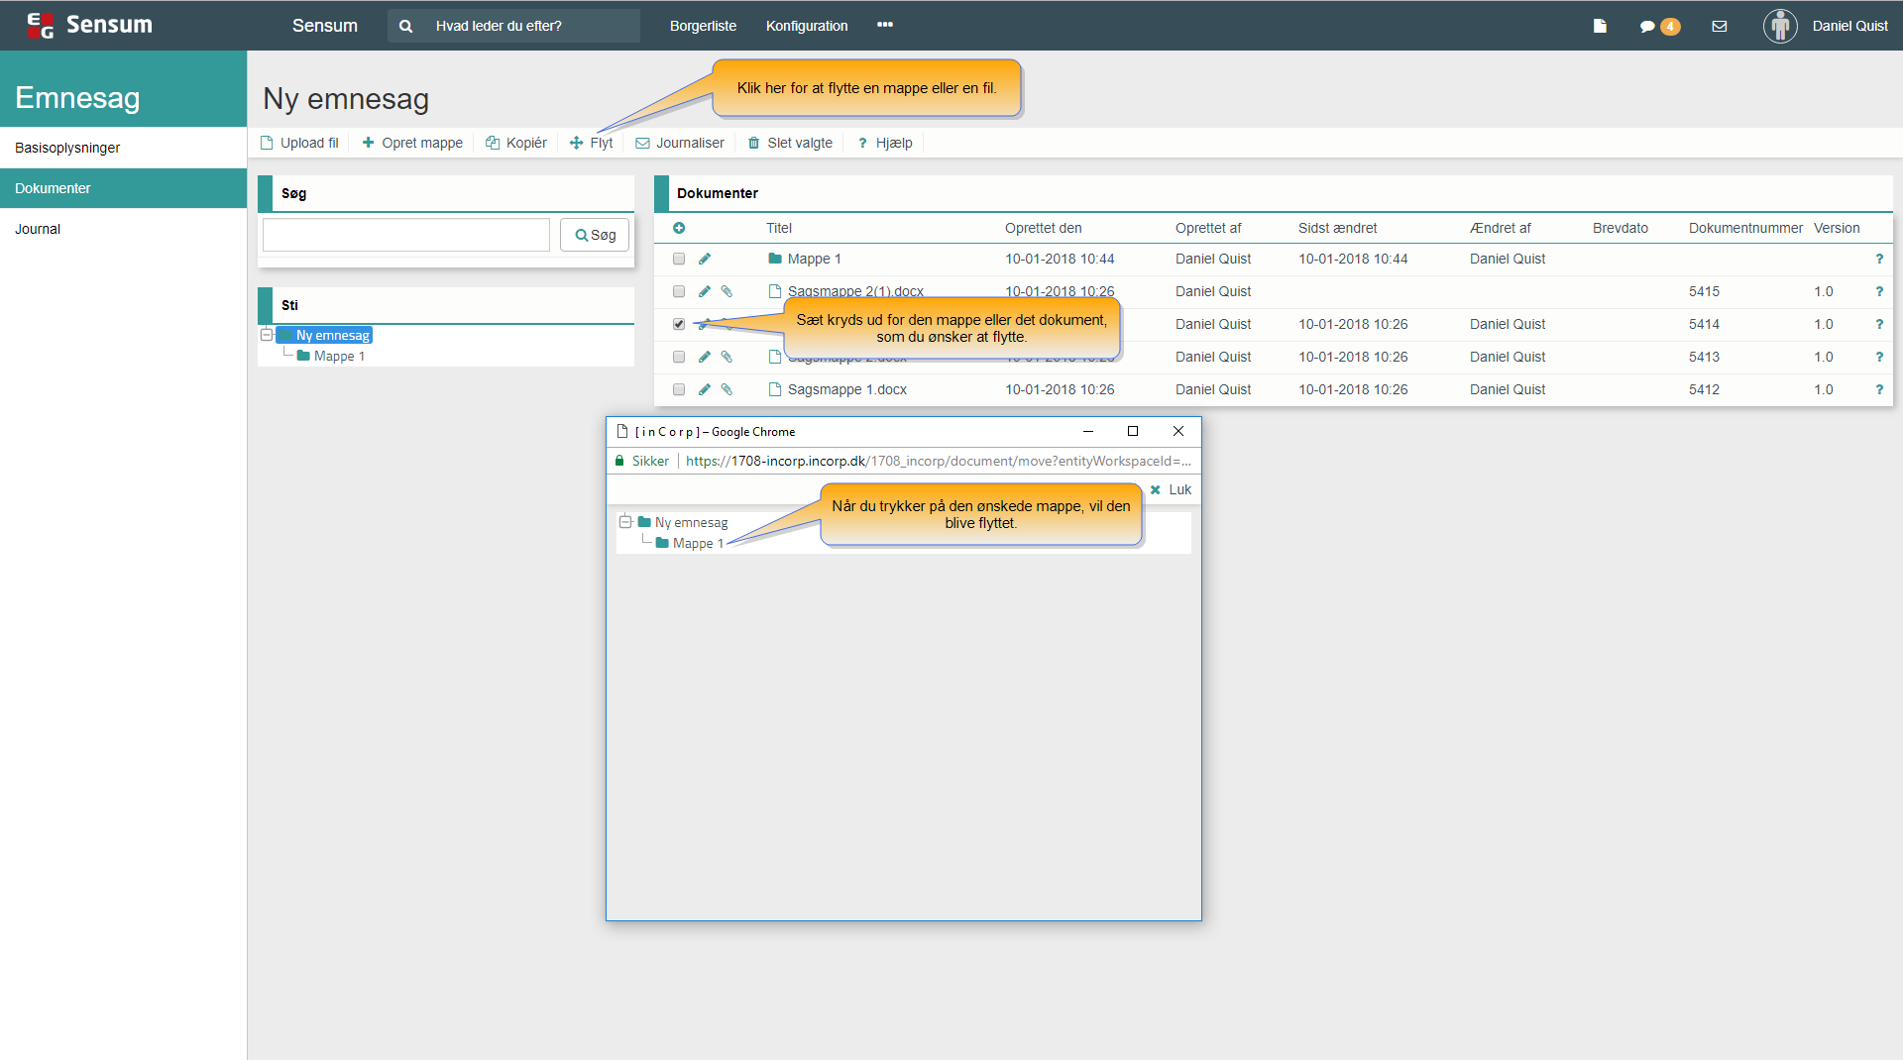
Task: Click the document icon in top bar
Action: [x=1600, y=27]
